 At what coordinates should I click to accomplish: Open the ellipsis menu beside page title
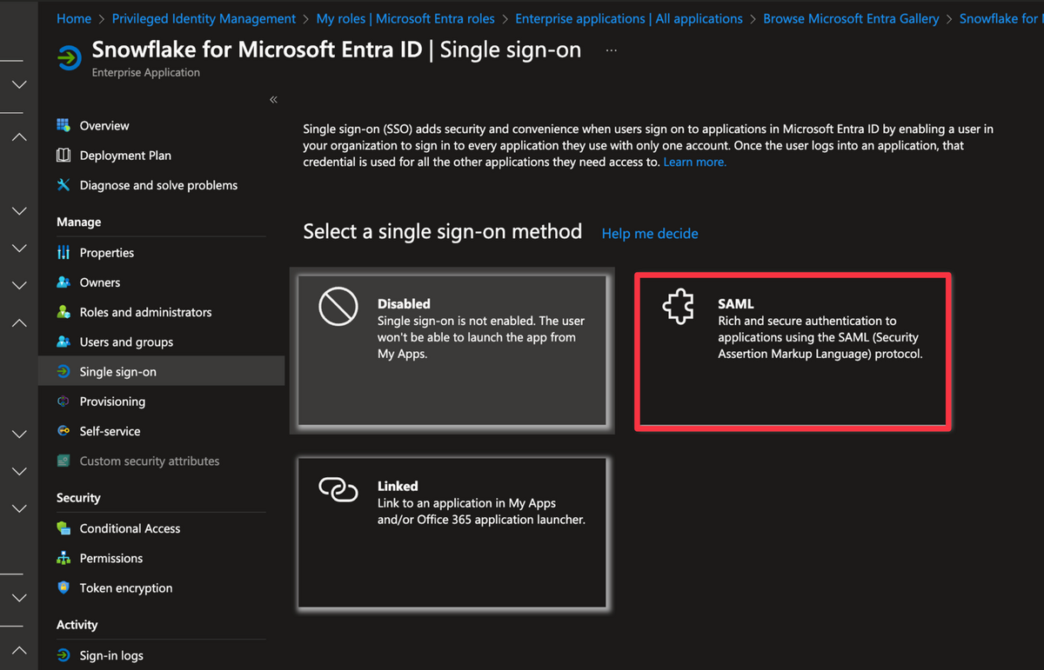coord(612,50)
